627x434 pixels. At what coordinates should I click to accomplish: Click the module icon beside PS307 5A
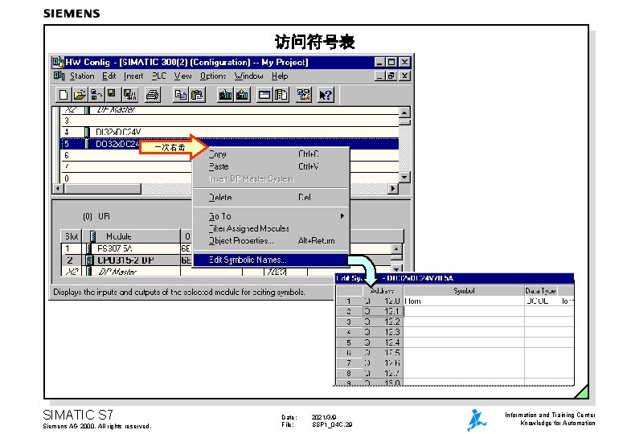click(89, 248)
